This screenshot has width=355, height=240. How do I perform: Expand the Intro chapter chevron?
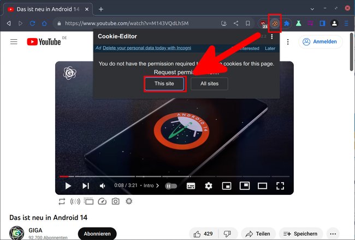[158, 186]
